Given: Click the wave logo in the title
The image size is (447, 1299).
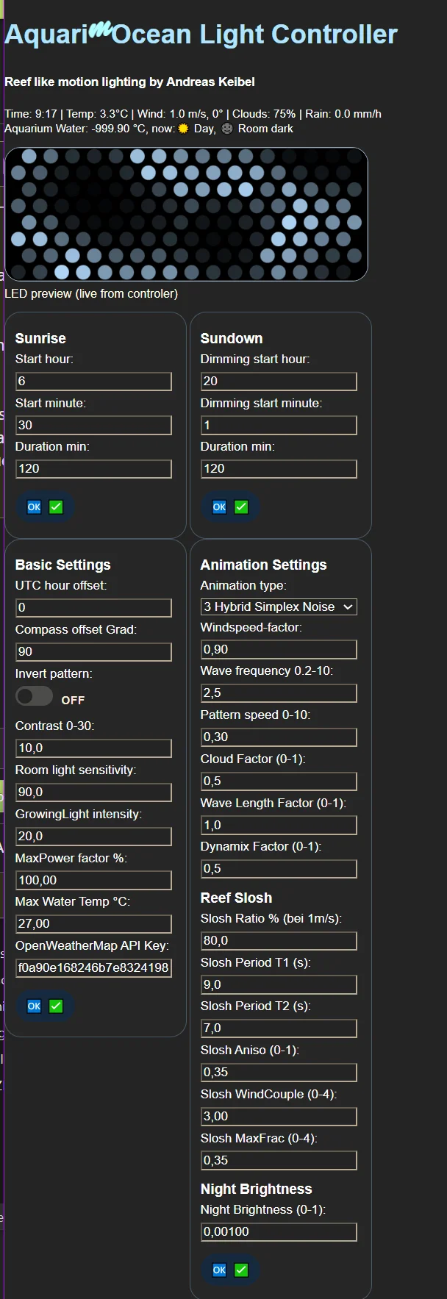Looking at the screenshot, I should coord(100,29).
